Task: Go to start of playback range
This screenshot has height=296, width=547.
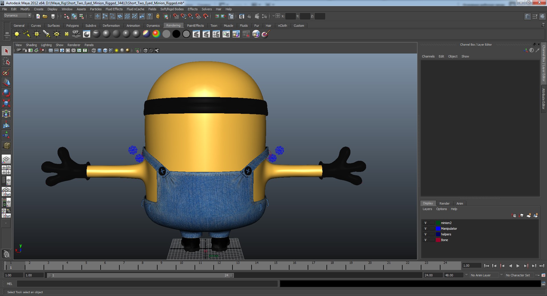Action: [487, 266]
